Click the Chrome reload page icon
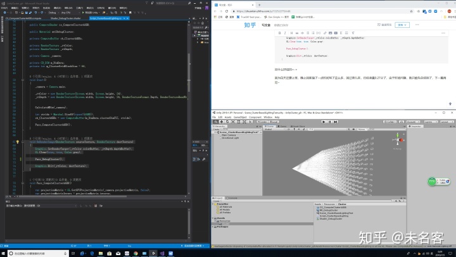The width and height of the screenshot is (456, 257). pyautogui.click(x=227, y=11)
